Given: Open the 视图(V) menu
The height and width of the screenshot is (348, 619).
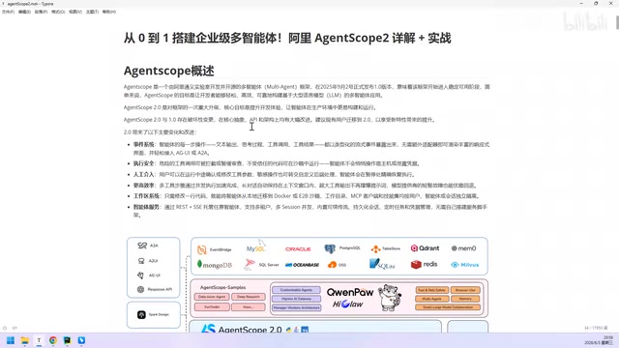Looking at the screenshot, I should click(75, 12).
